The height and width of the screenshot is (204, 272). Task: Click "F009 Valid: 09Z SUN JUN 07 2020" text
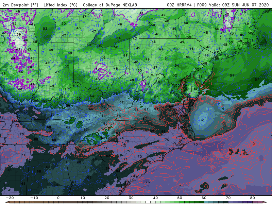click(233, 5)
